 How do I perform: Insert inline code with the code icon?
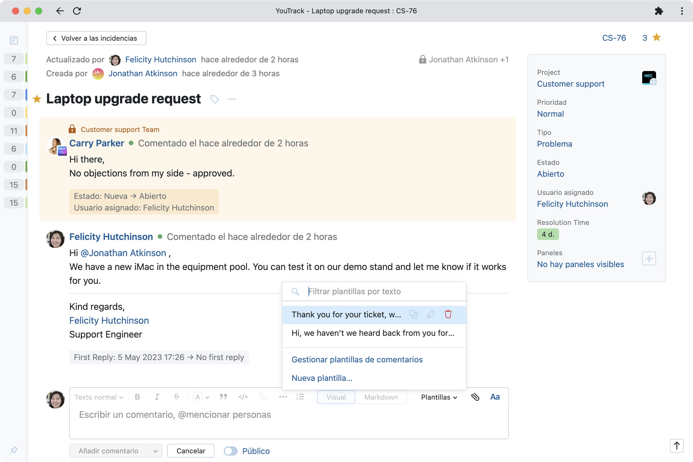tap(243, 397)
